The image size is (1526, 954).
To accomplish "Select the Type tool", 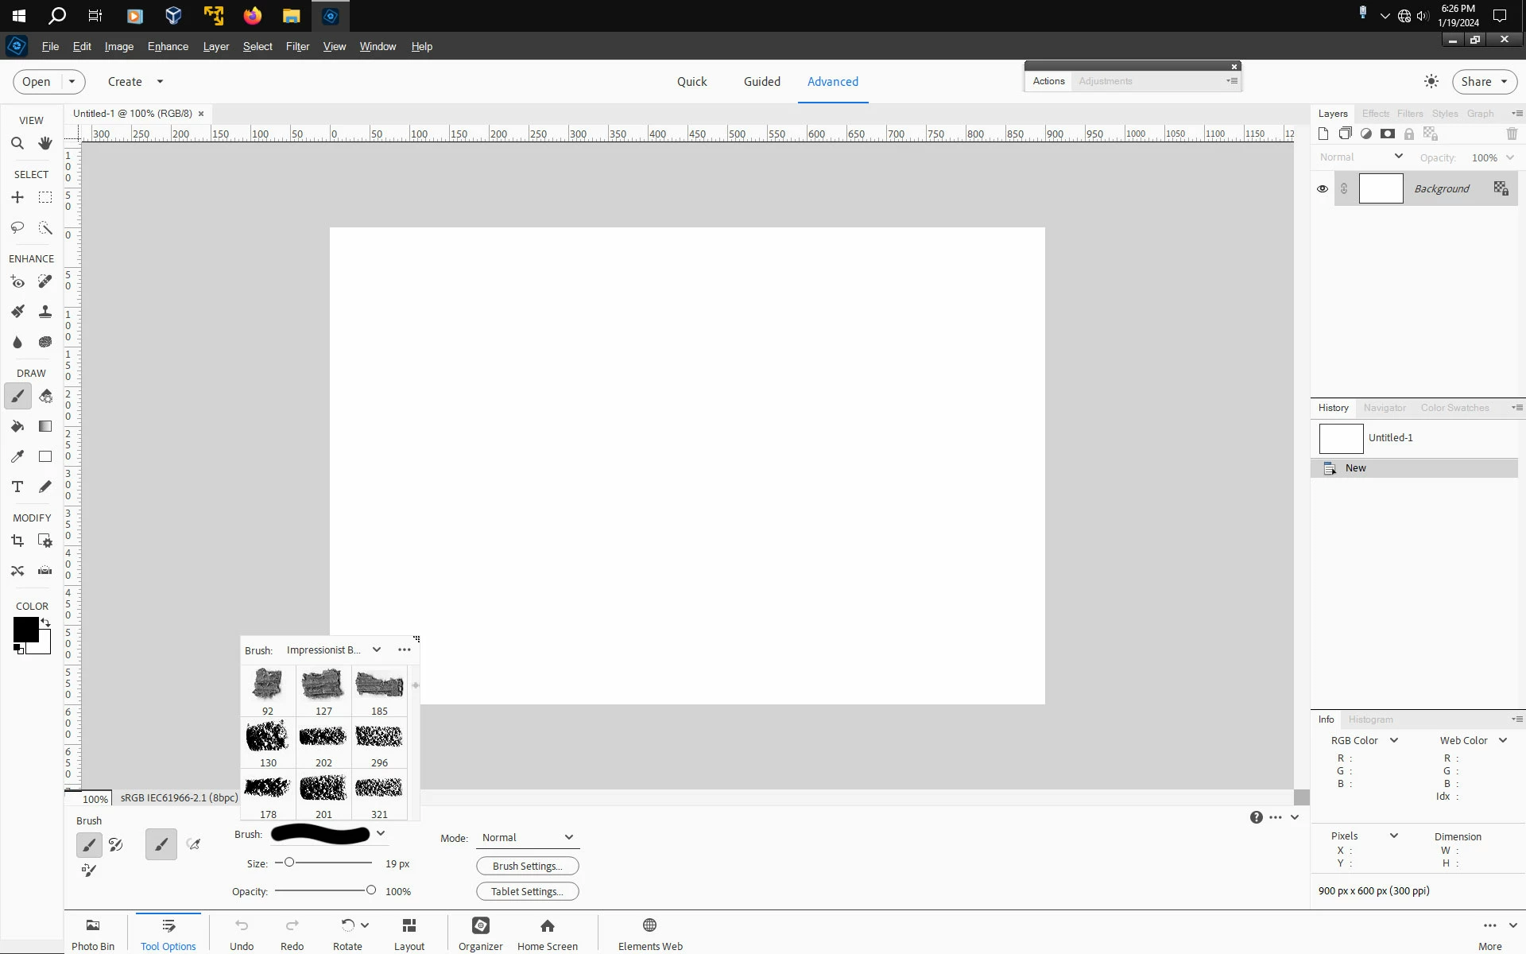I will pos(17,487).
